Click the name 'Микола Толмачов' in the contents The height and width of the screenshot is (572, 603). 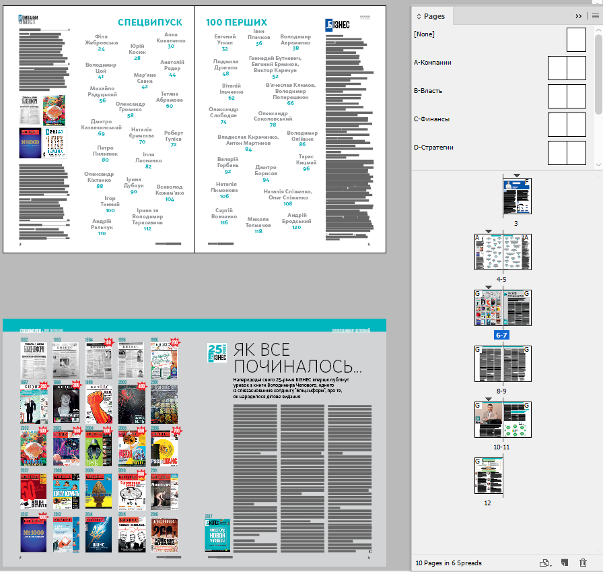point(258,222)
